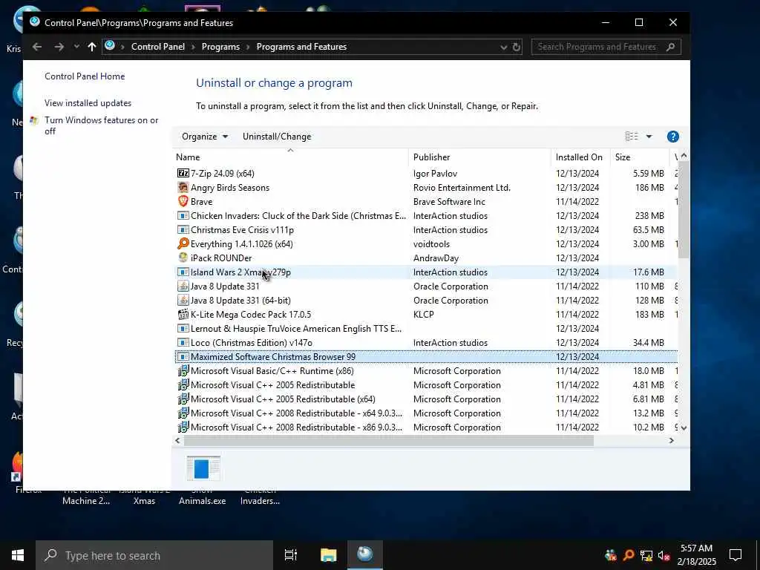
Task: Open View installed updates link
Action: [88, 102]
